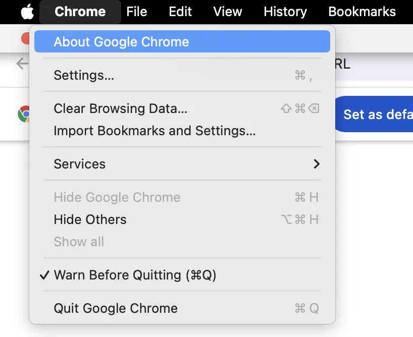Open the Chrome application menu
Viewport: 413px width, 337px height.
(80, 12)
